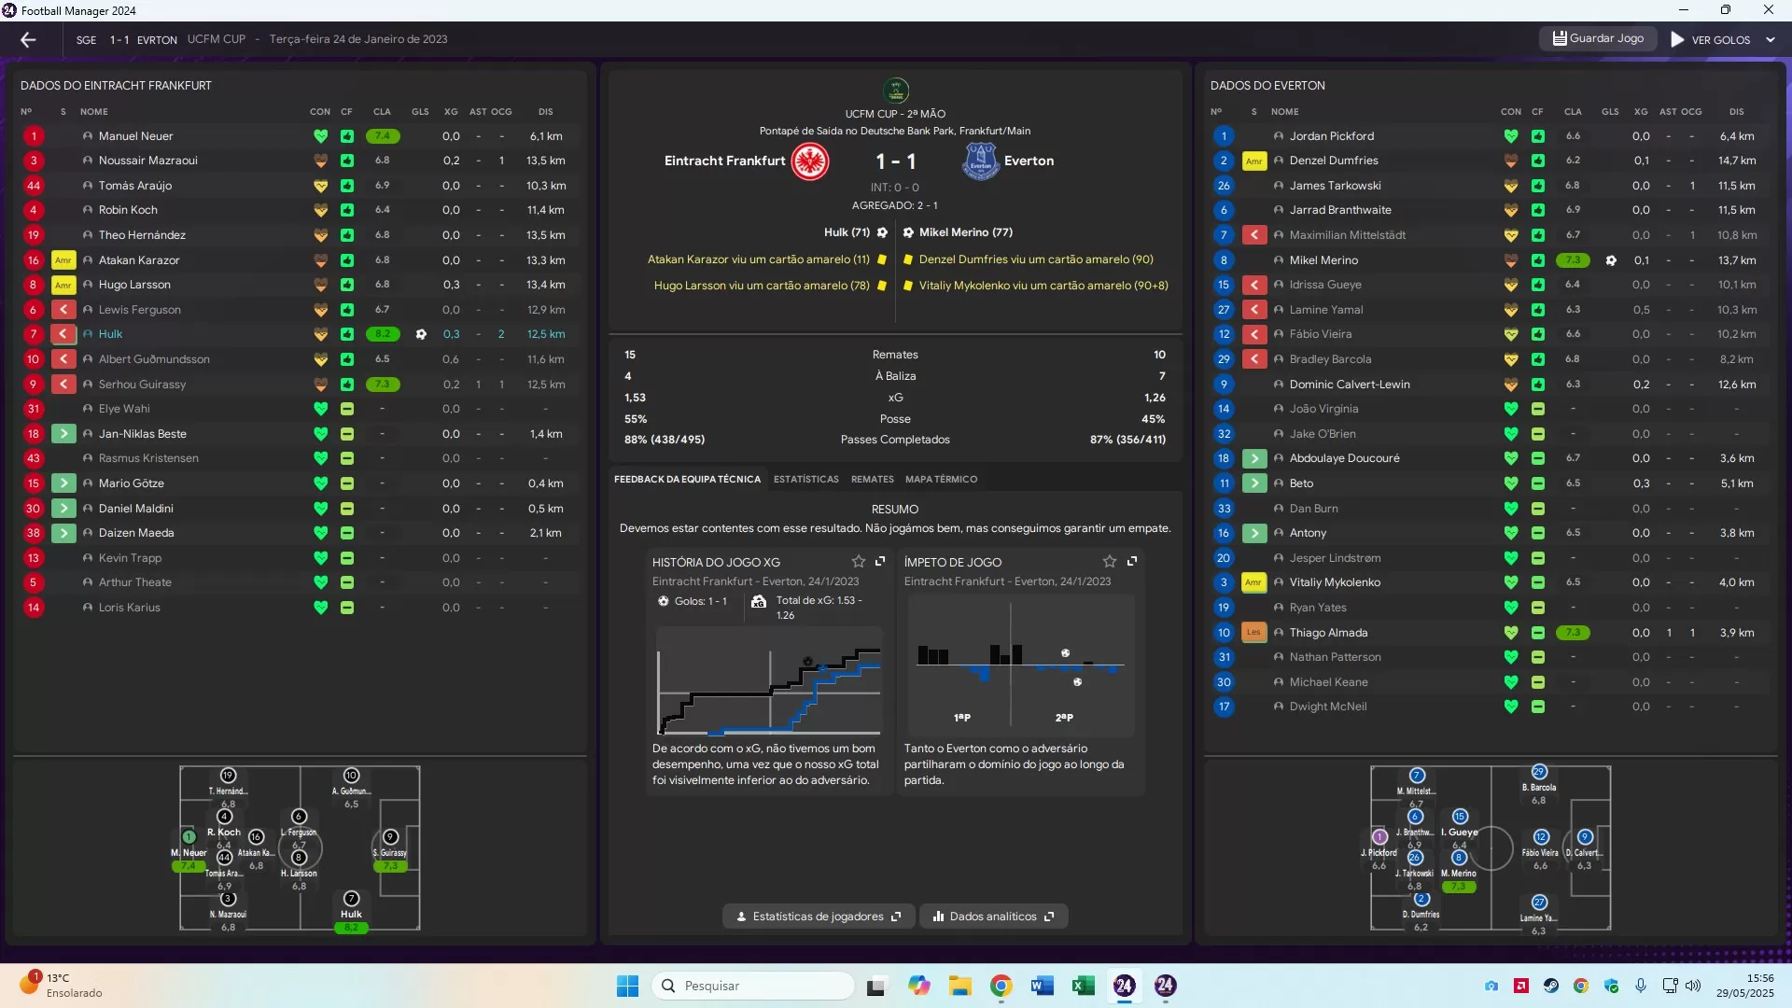
Task: Click Jan-Niklas Beste's substituted-on arrow
Action: click(63, 434)
